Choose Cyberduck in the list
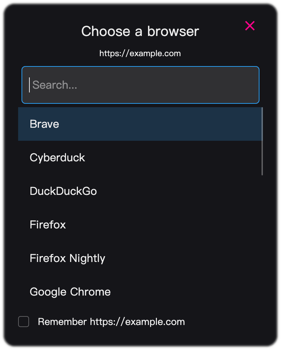This screenshot has width=281, height=350. pyautogui.click(x=57, y=158)
